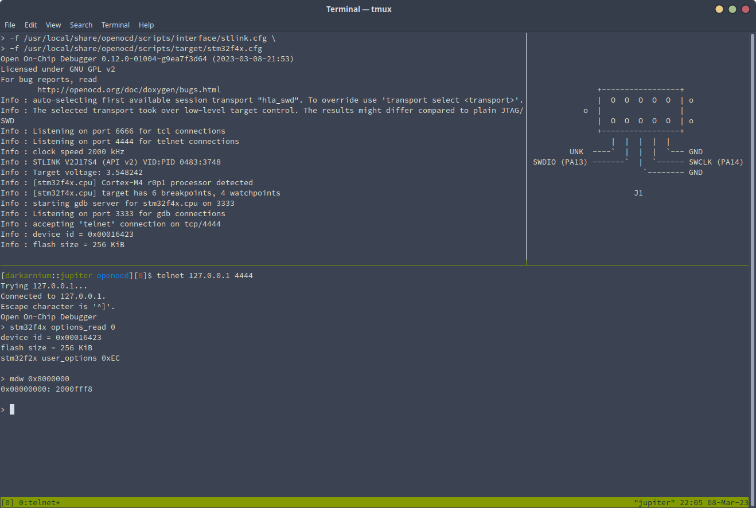This screenshot has width=756, height=508.
Task: Click the window title 'Terminal — tmux'
Action: pyautogui.click(x=359, y=9)
